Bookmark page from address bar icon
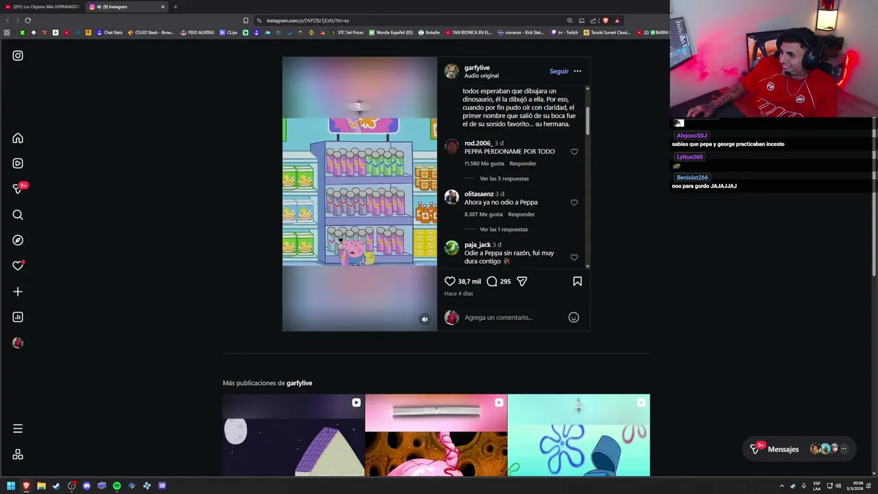The width and height of the screenshot is (878, 494). 246,21
